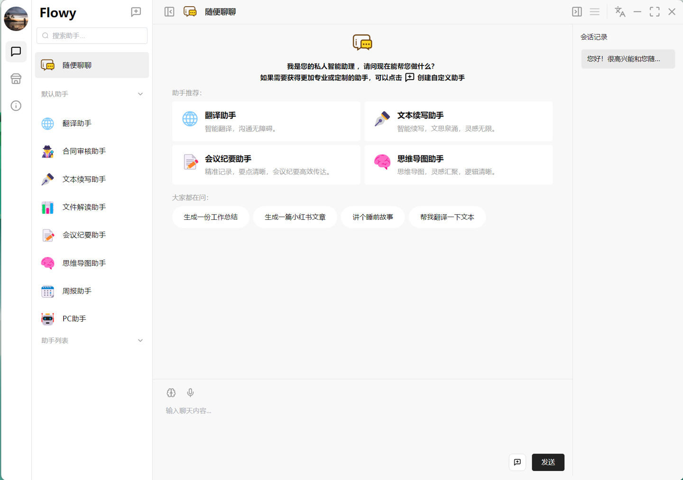
Task: Open the hamburger menu icon in title bar
Action: pyautogui.click(x=594, y=12)
